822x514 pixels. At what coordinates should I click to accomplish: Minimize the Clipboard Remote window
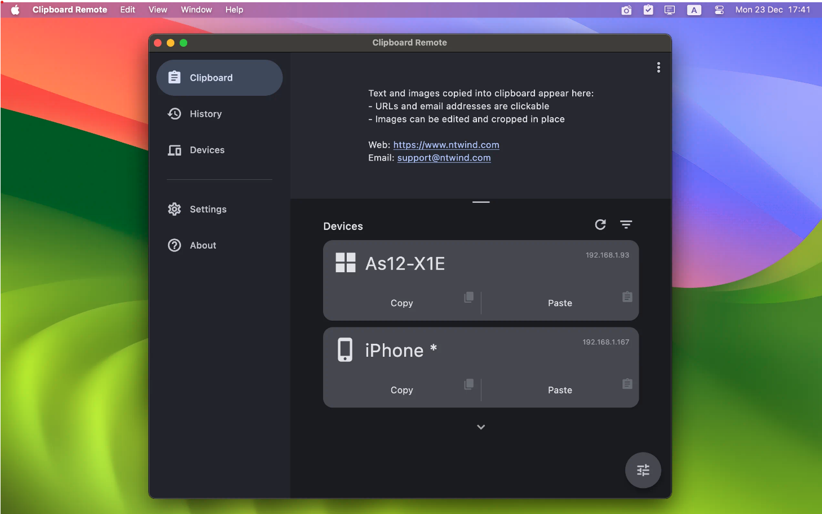click(x=170, y=43)
